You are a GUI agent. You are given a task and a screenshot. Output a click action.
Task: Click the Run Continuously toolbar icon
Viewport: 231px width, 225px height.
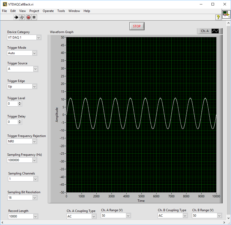22,17
